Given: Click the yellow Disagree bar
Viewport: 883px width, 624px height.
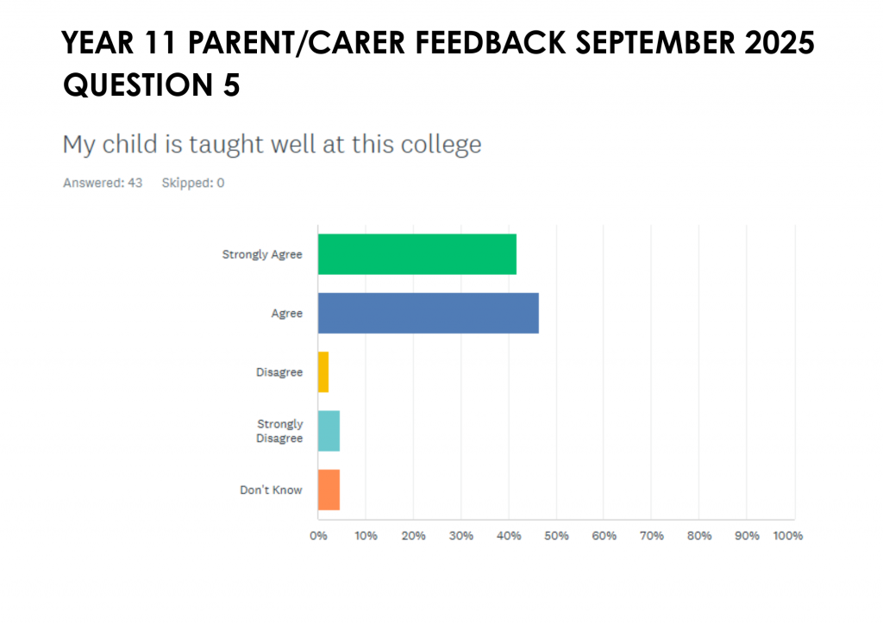Looking at the screenshot, I should click(x=323, y=372).
